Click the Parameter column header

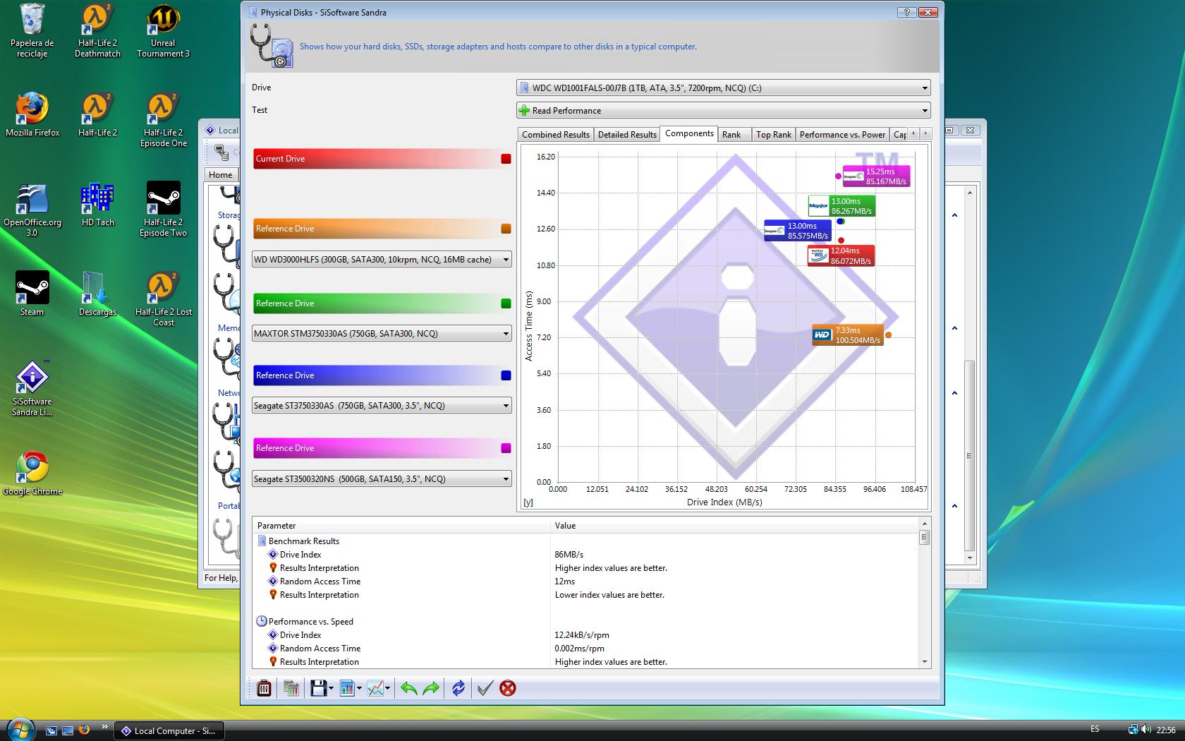pos(401,526)
